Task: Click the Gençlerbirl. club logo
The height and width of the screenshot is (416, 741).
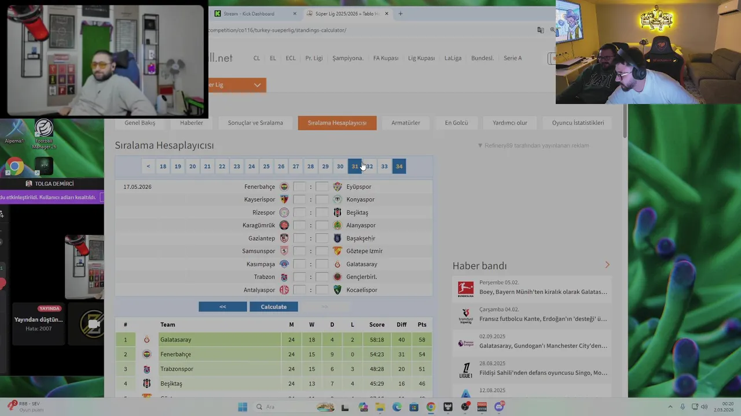Action: (x=338, y=277)
